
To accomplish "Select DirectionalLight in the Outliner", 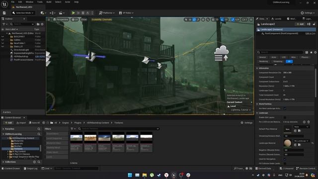I will point(21,50).
